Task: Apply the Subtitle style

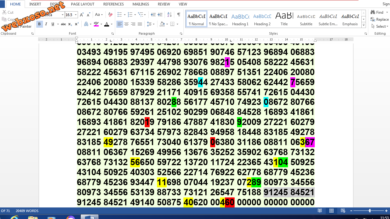Action: pos(306,19)
